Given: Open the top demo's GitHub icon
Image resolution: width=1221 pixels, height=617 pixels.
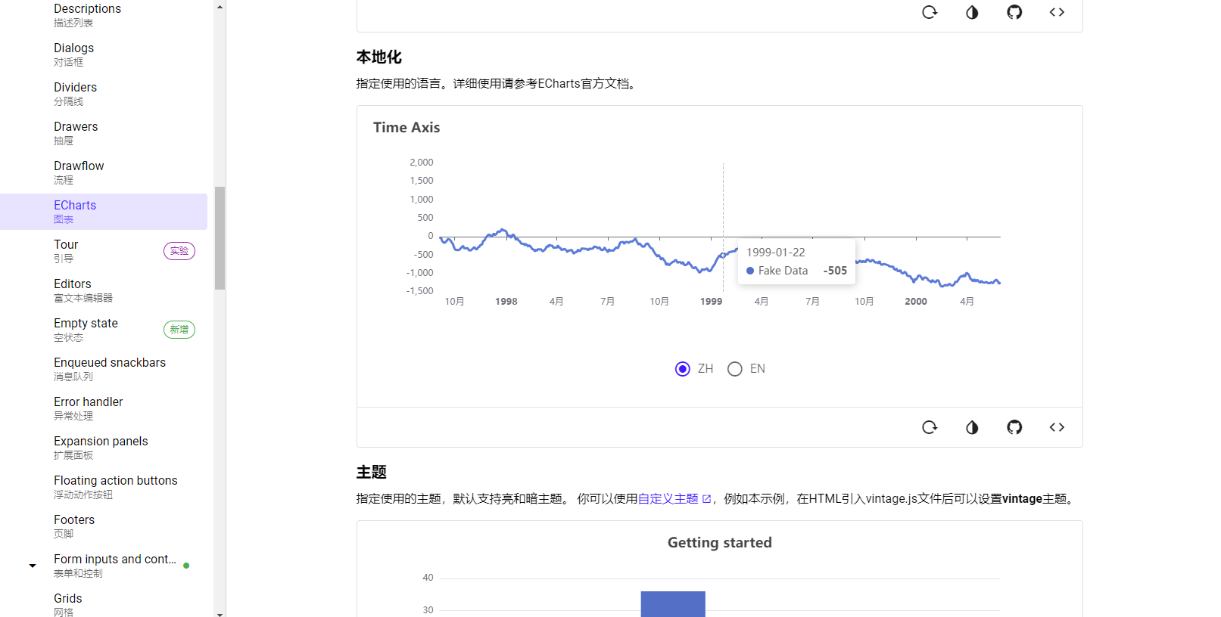Looking at the screenshot, I should 1014,12.
